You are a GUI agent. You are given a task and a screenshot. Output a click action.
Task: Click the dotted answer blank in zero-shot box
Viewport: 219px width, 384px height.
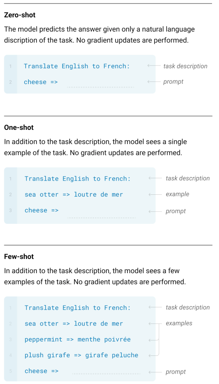pos(100,87)
